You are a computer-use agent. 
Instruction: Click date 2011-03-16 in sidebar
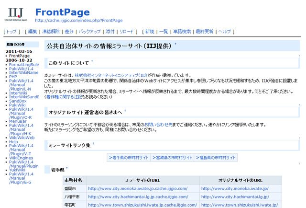tap(19, 51)
